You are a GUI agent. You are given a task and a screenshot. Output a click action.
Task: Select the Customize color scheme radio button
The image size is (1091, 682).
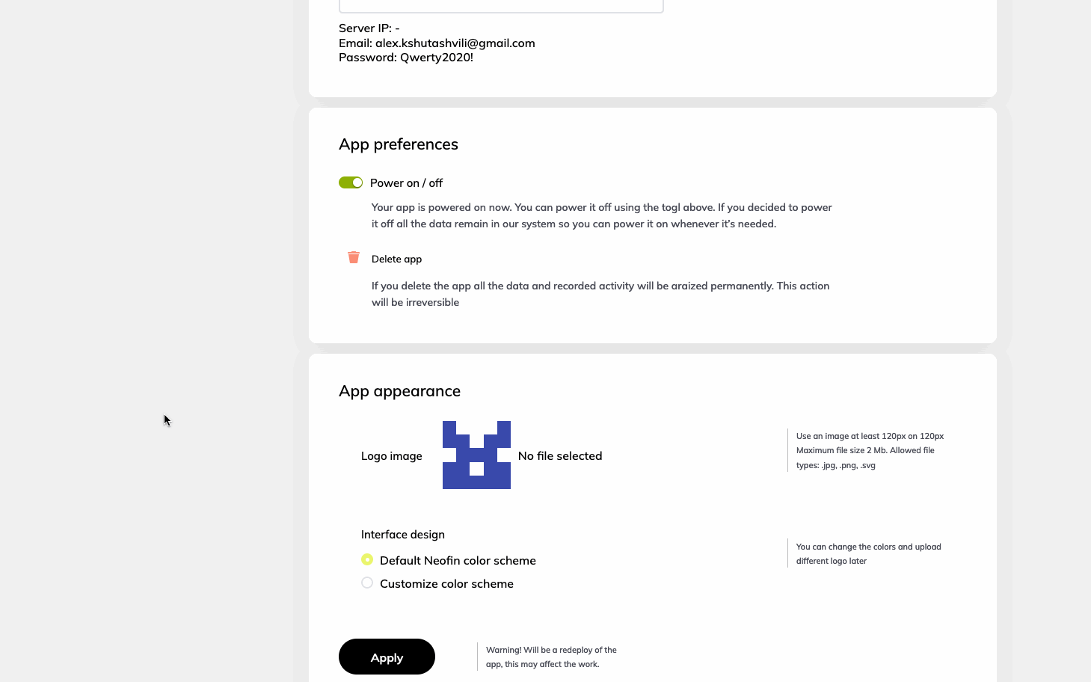click(367, 583)
